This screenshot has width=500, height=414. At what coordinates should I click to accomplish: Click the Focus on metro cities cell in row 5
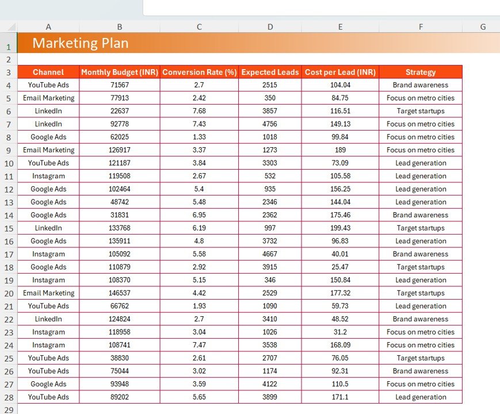(421, 98)
